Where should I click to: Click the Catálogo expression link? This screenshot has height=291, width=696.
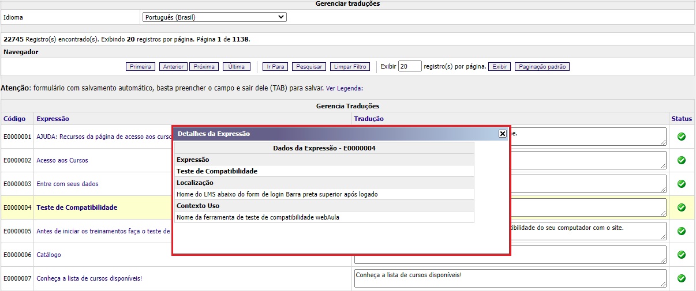coord(48,255)
